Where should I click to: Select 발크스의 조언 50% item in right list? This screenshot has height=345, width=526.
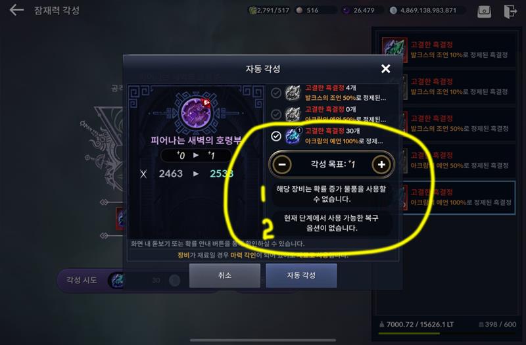[446, 124]
